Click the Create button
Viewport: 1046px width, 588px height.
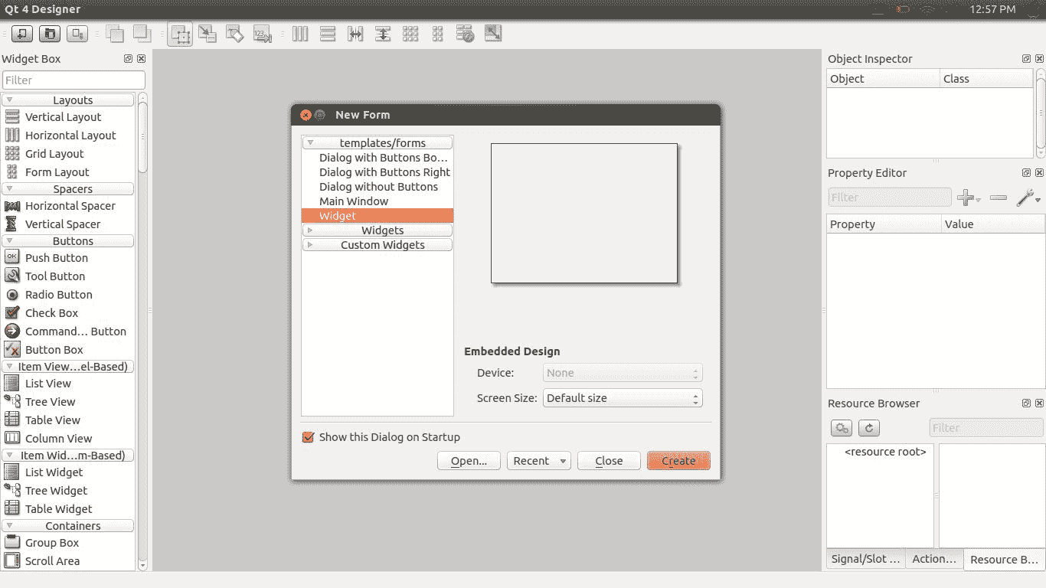tap(678, 461)
